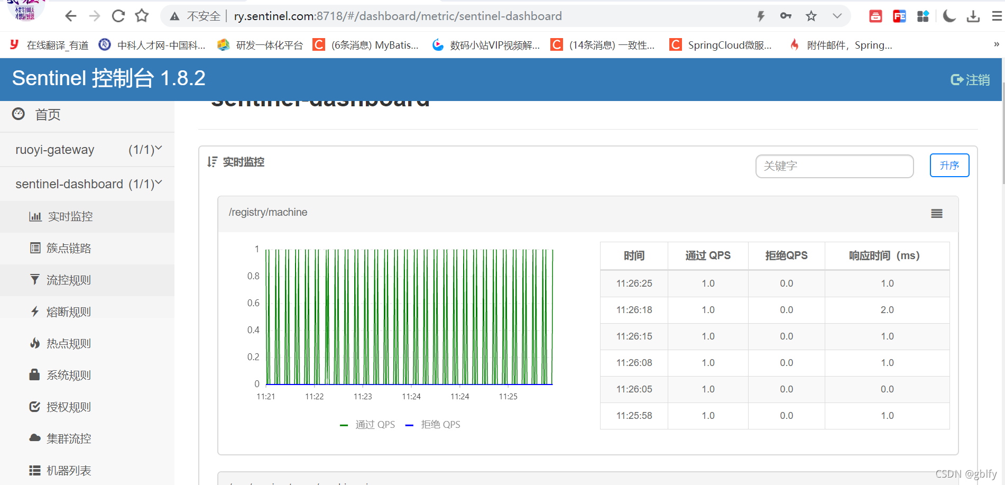This screenshot has width=1005, height=485.
Task: Click the insecure warning triangle icon
Action: (174, 17)
